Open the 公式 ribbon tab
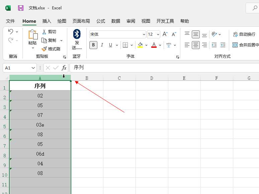259x194 pixels. (x=101, y=21)
